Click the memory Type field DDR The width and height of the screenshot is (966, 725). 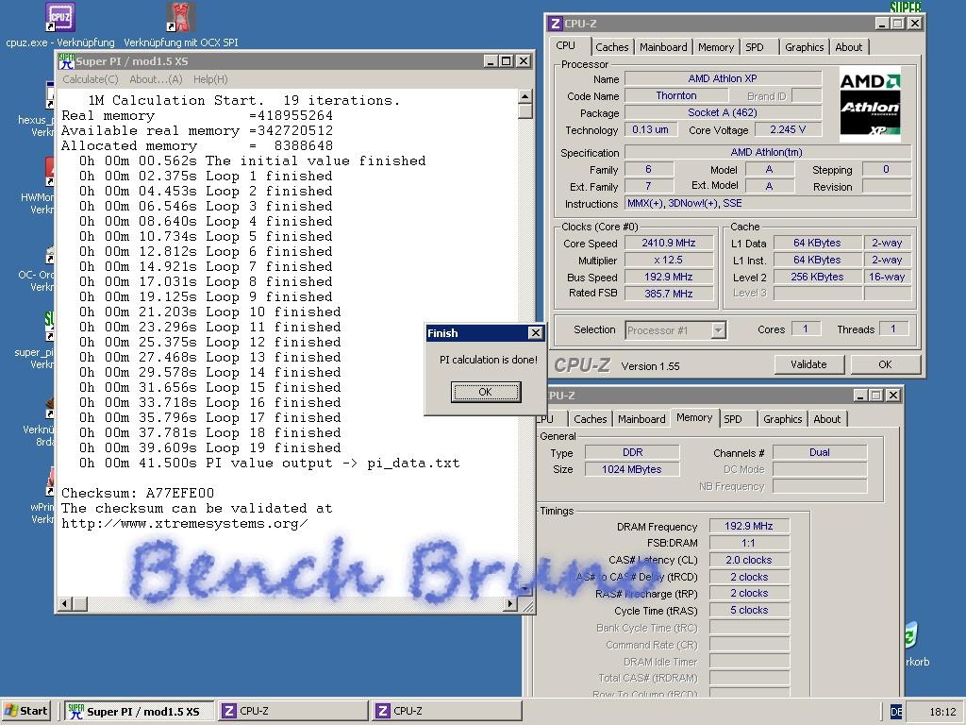(631, 452)
